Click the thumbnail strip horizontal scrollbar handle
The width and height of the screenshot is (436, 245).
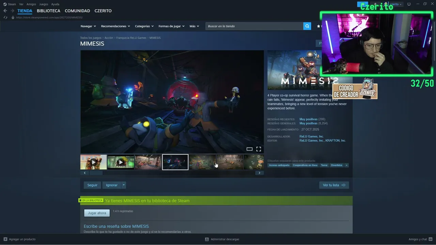click(x=96, y=173)
